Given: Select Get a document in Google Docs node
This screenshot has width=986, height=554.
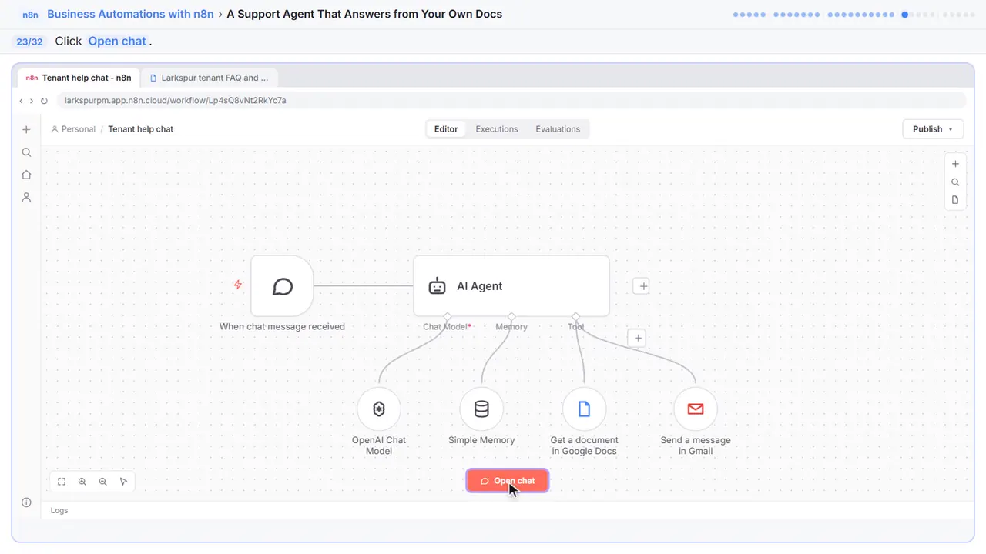Looking at the screenshot, I should click(x=584, y=409).
